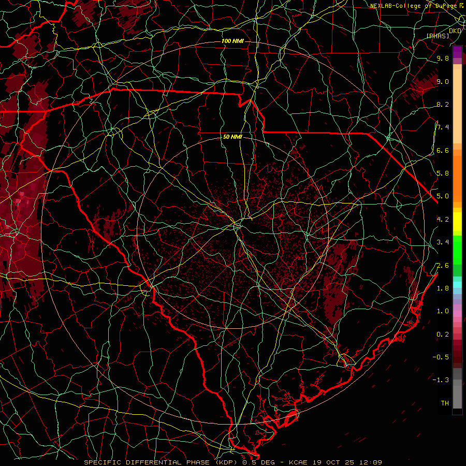Click the 9.0 value on the color scale

point(443,81)
